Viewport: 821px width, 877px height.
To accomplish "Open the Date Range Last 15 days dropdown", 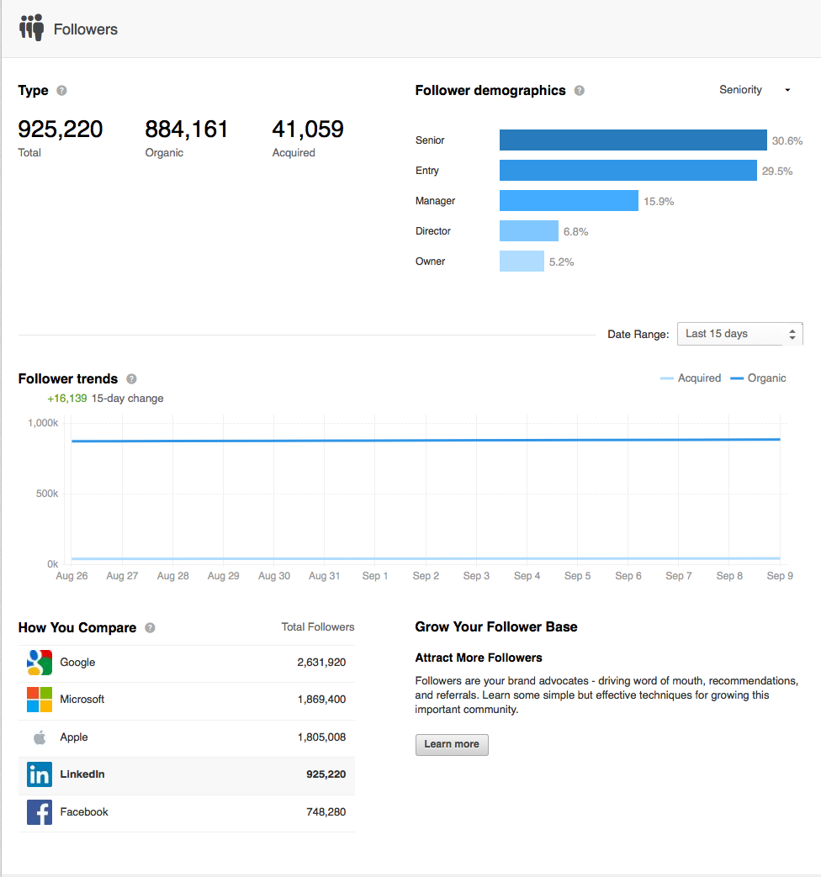I will [x=739, y=334].
